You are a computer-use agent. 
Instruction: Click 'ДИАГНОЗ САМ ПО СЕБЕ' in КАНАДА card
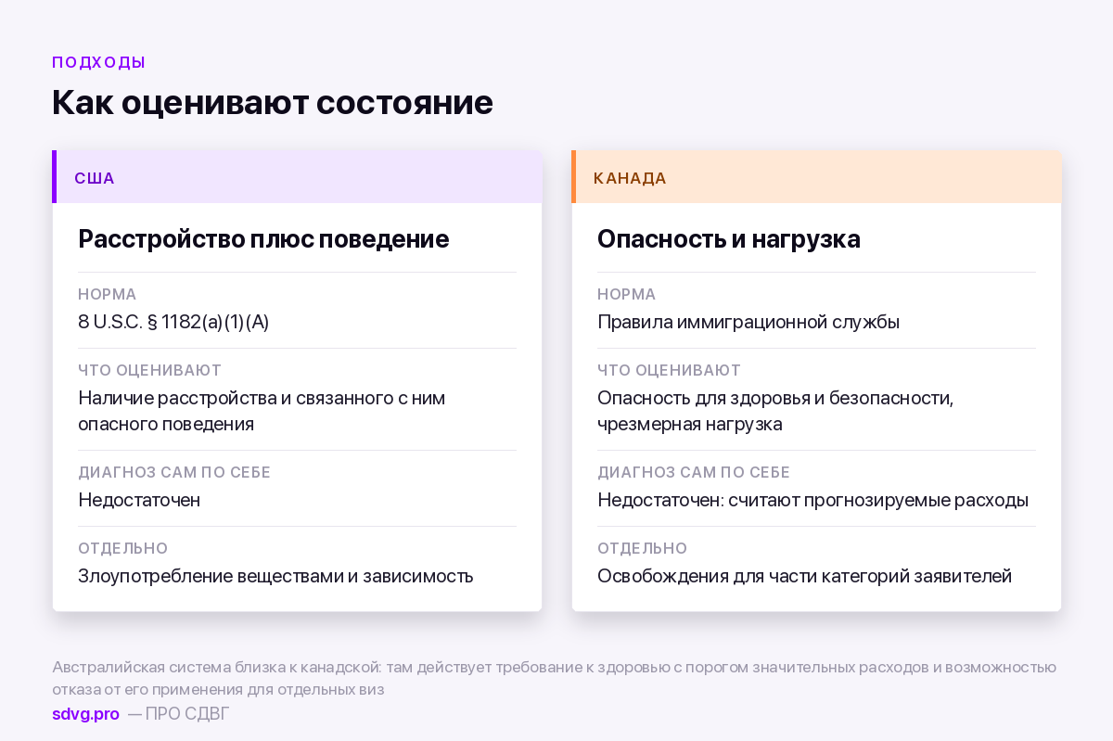click(x=694, y=473)
